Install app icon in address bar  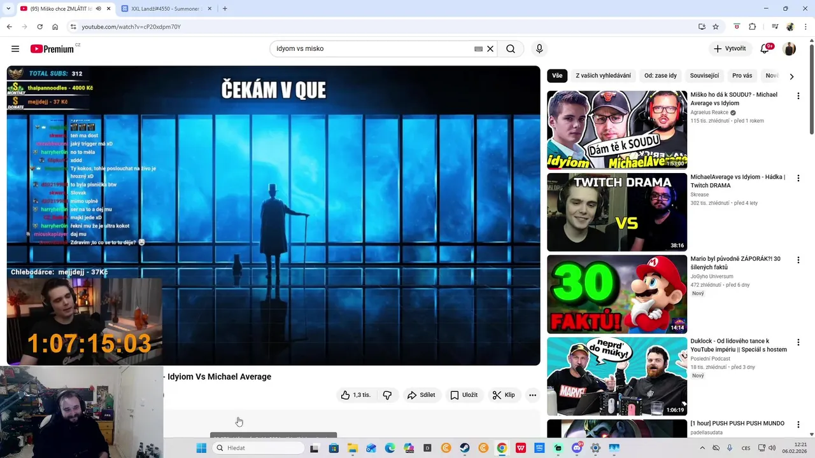tap(702, 27)
